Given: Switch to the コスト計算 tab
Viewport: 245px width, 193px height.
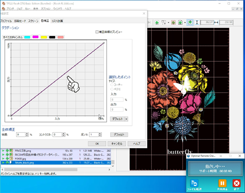Looking at the screenshot, I should click(57, 21).
